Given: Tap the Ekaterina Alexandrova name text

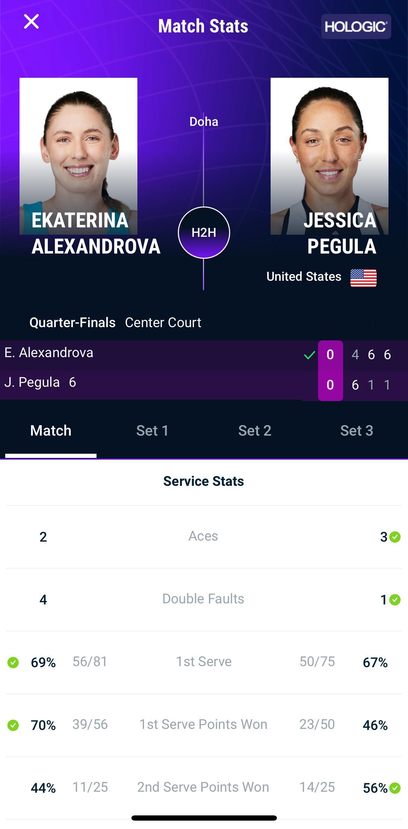Looking at the screenshot, I should 96,233.
